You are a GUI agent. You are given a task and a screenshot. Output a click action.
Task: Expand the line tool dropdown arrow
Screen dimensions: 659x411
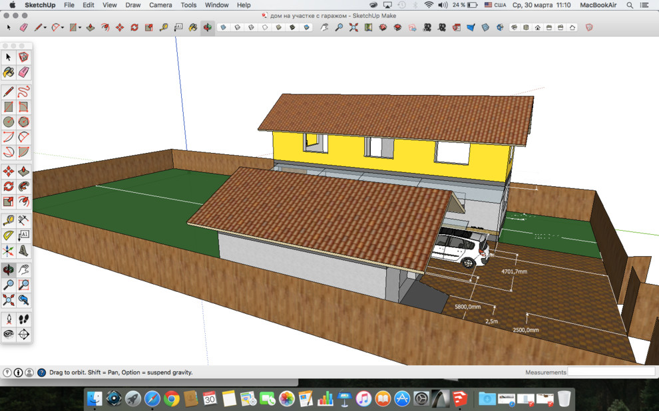coord(45,28)
